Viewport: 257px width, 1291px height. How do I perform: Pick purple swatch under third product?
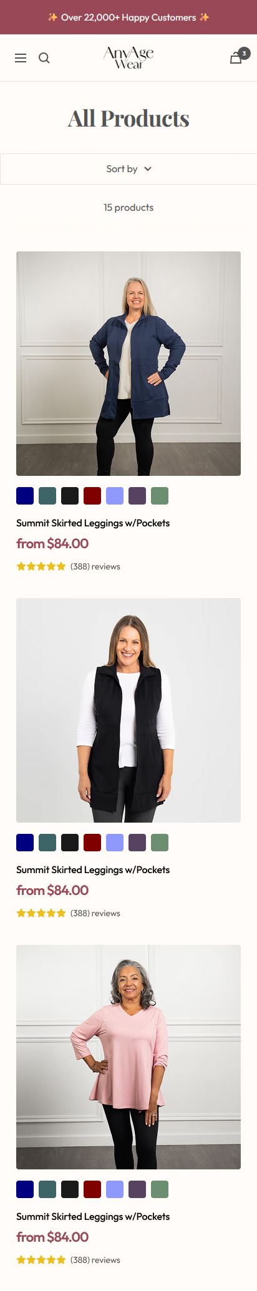137,1189
